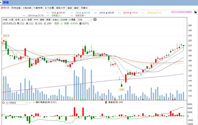Toggle the 布林 bands button
This screenshot has height=125, width=198.
pyautogui.click(x=36, y=20)
